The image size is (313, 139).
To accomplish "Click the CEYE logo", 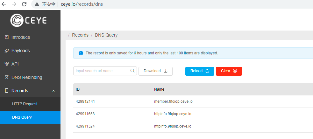I will point(29,20).
